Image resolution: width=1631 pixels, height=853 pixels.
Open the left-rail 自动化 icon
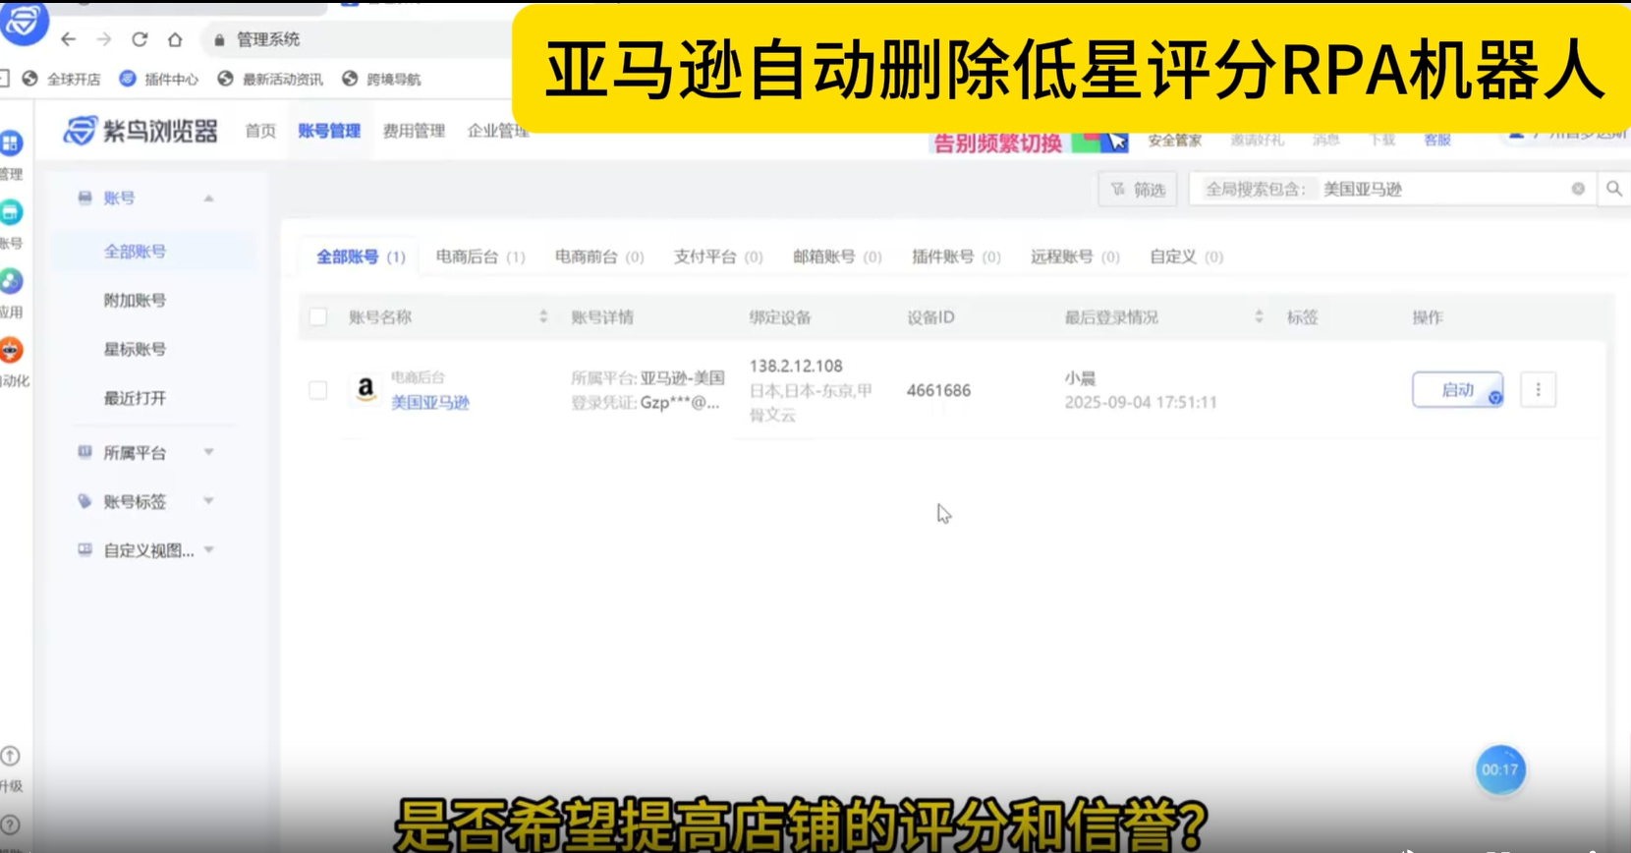[x=12, y=350]
